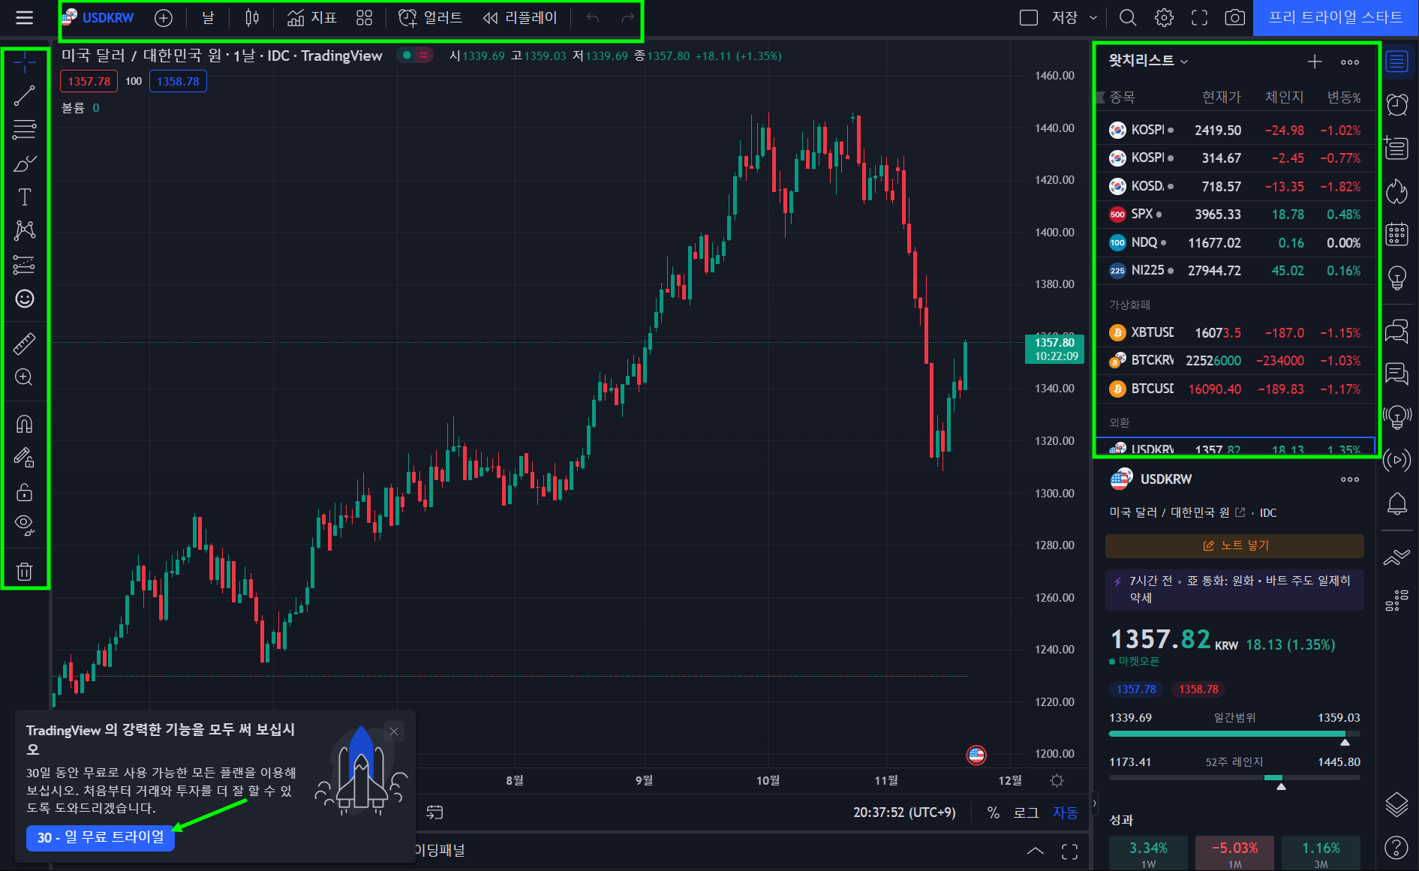Click the 얼러트 alert button
This screenshot has width=1419, height=871.
(x=430, y=18)
